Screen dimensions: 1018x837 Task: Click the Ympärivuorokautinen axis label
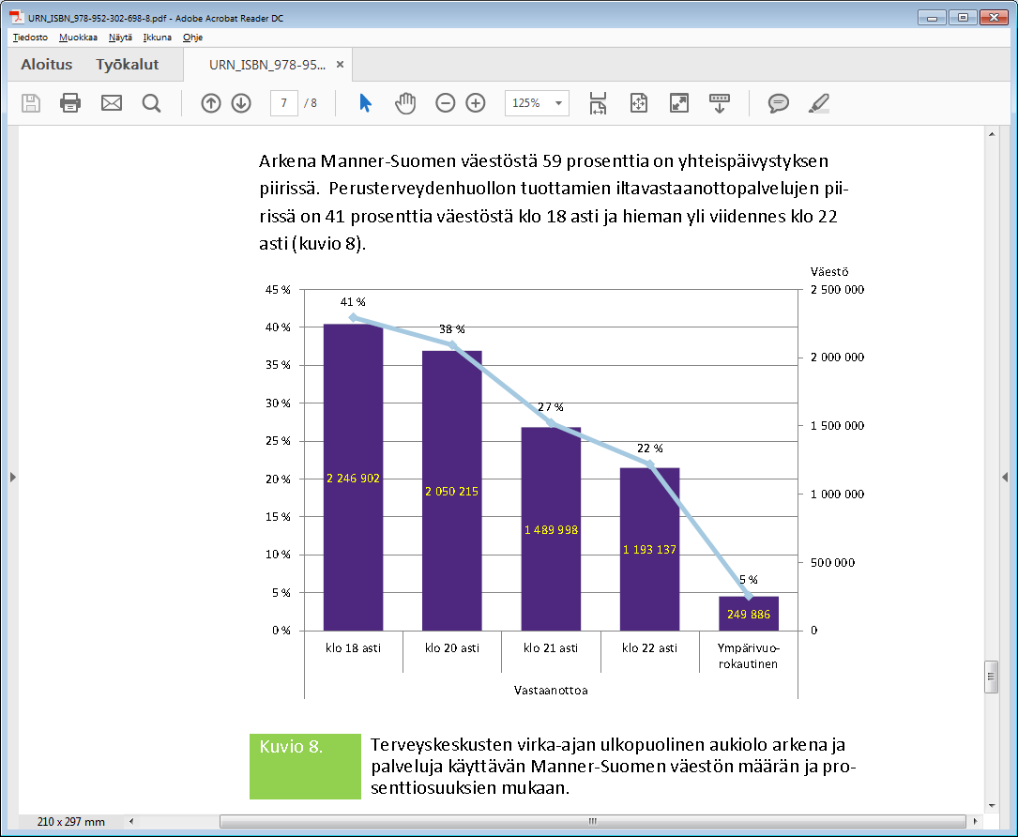748,656
